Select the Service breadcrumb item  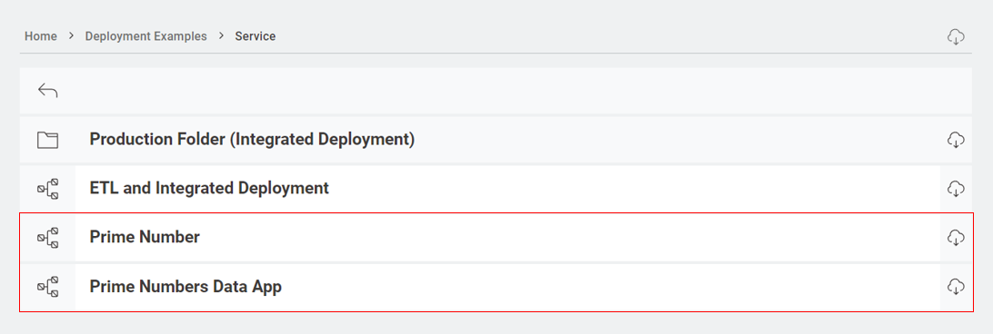coord(256,36)
